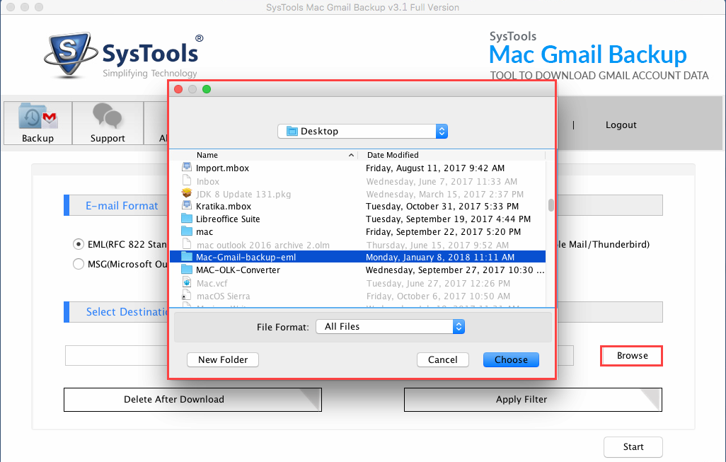Sort files by Date Modified column
The image size is (726, 462).
point(393,155)
